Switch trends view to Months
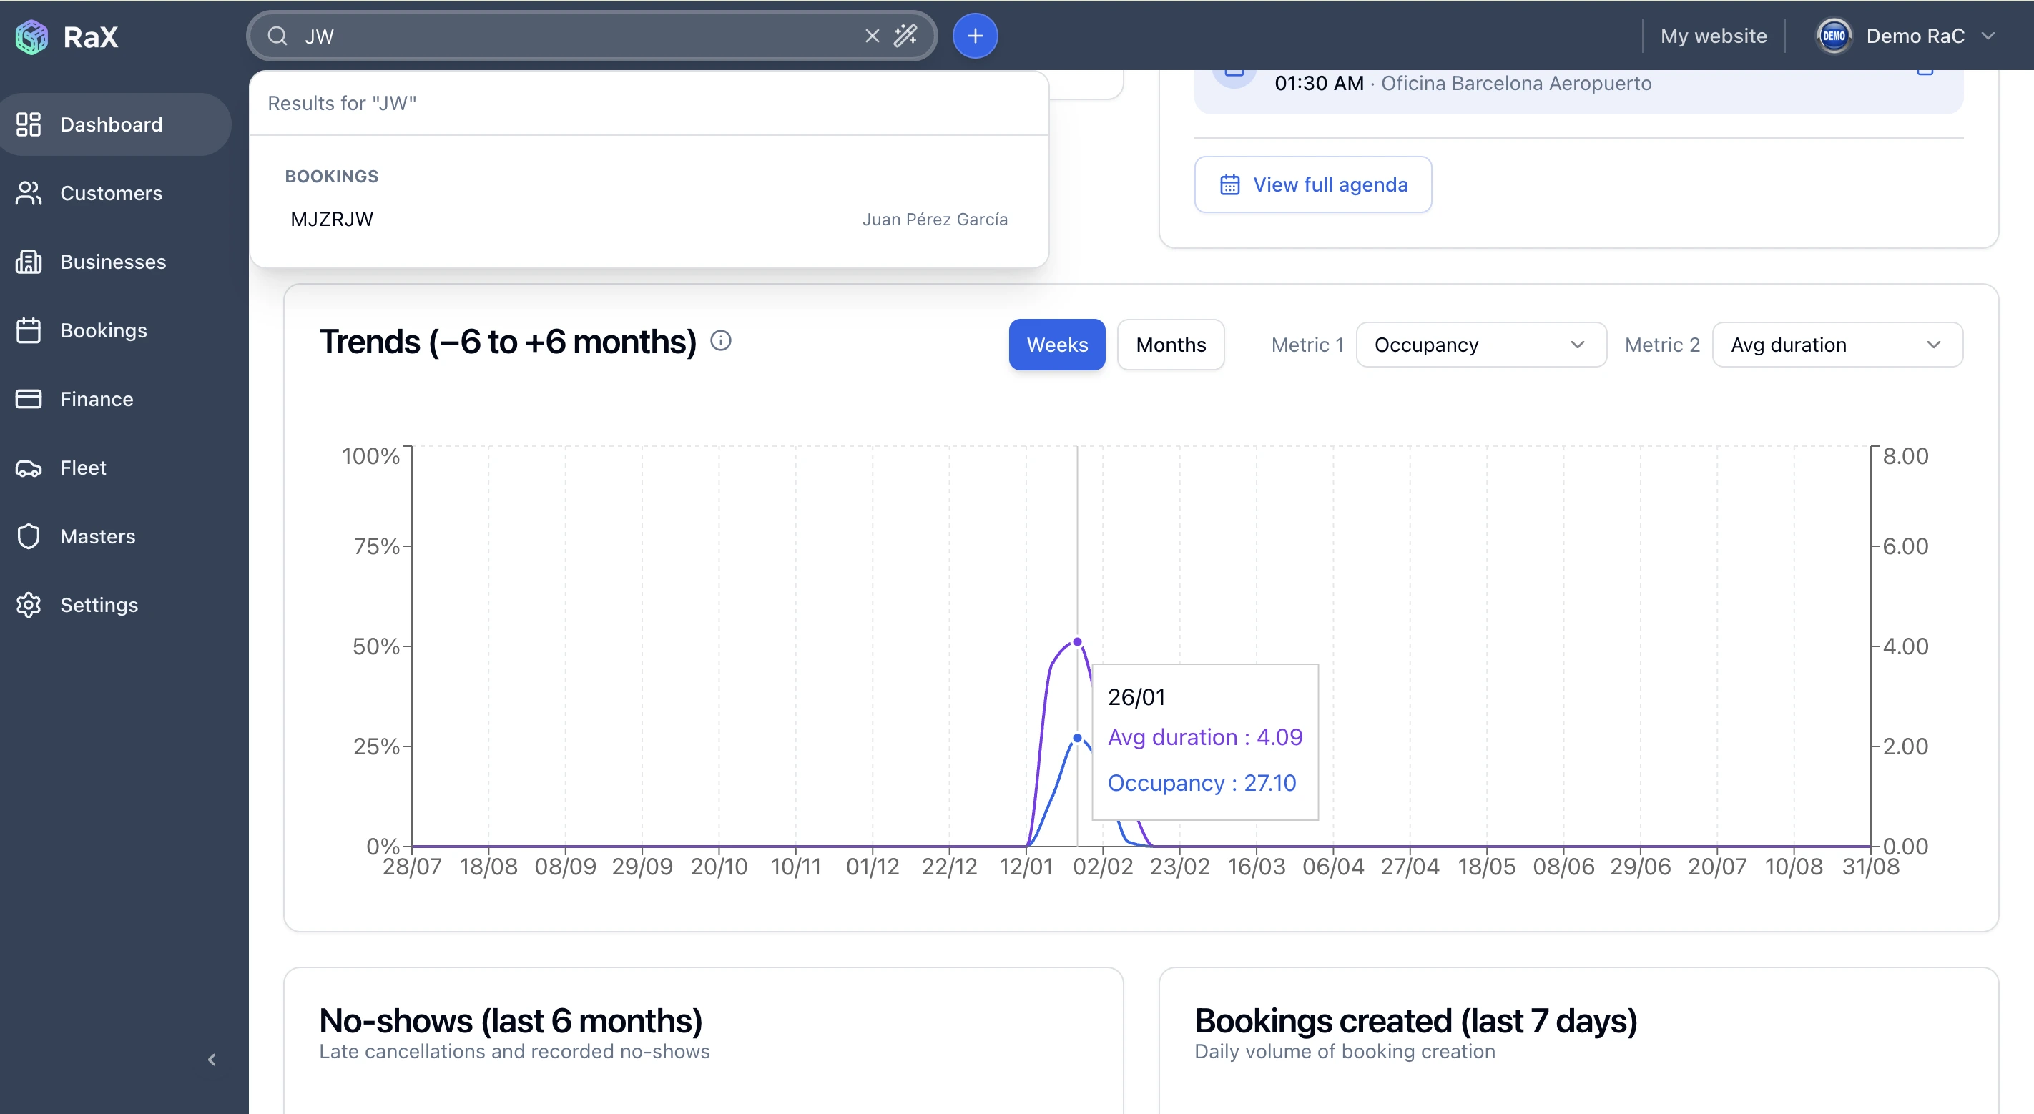 pyautogui.click(x=1170, y=345)
